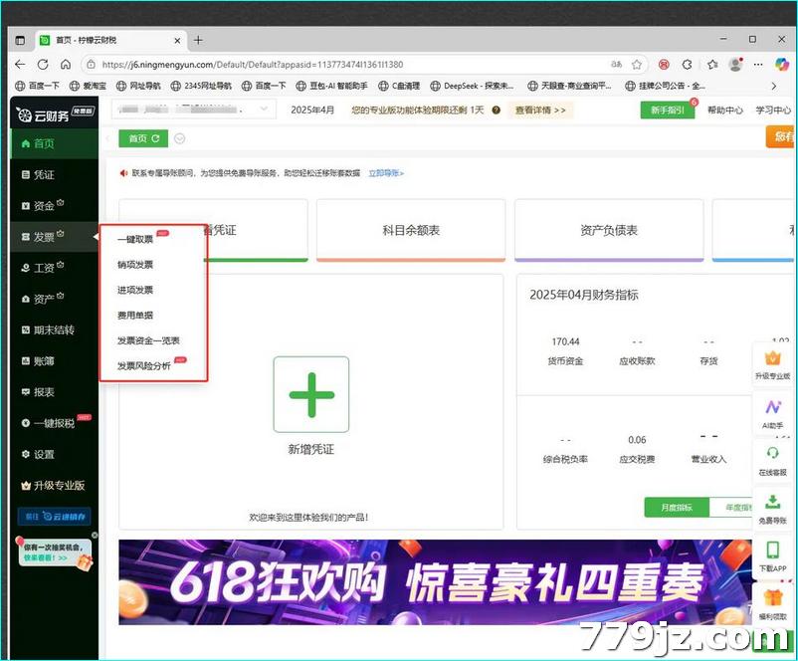
Task: Reload the page with refresh icon
Action: tap(43, 64)
